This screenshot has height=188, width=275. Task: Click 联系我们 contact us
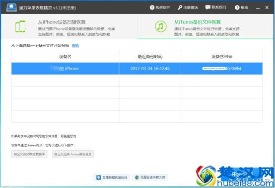click(216, 7)
